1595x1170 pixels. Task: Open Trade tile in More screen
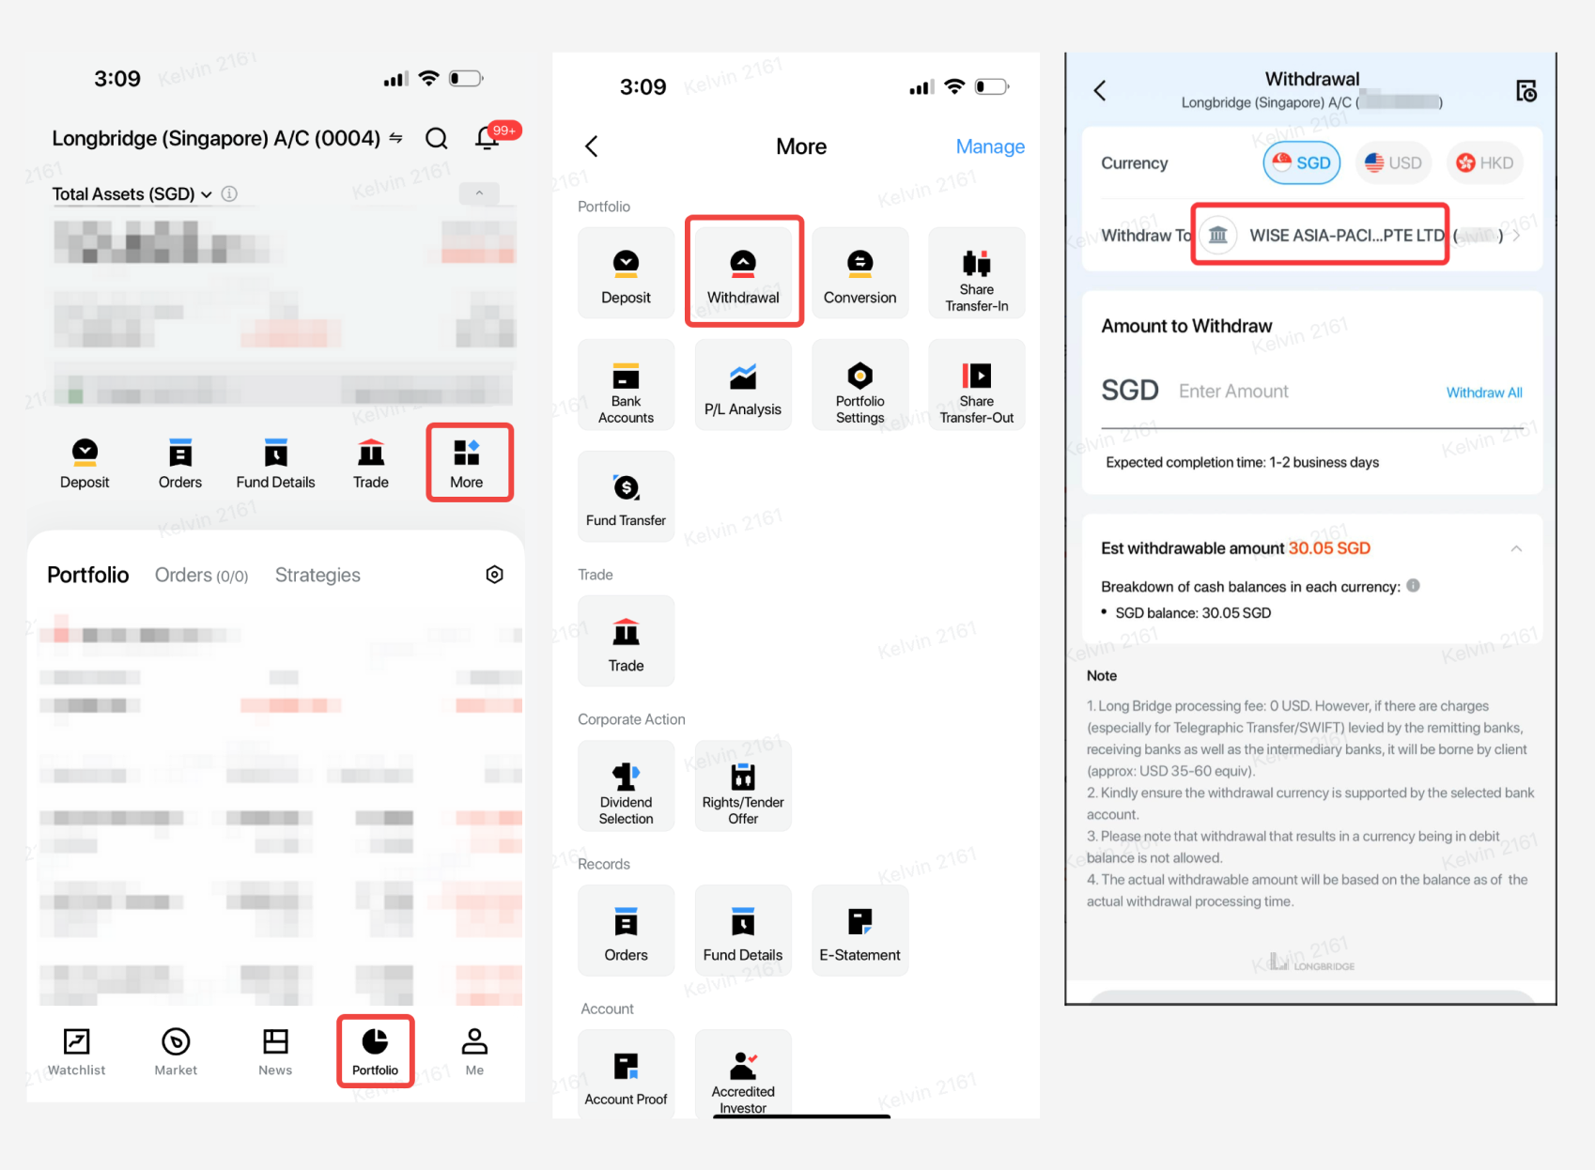(x=626, y=640)
